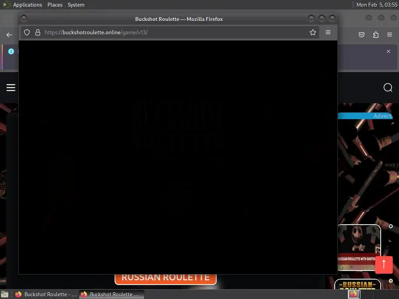Image resolution: width=399 pixels, height=299 pixels.
Task: Switch to second Buckshot Roulette taskbar entry
Action: pyautogui.click(x=112, y=294)
